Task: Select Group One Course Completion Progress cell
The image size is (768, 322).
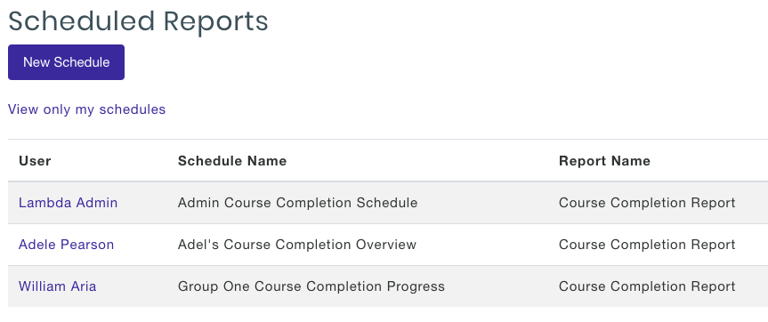Action: [311, 286]
